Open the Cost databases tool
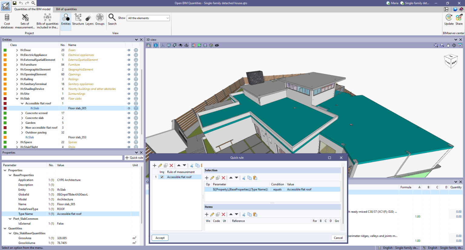 pyautogui.click(x=7, y=21)
